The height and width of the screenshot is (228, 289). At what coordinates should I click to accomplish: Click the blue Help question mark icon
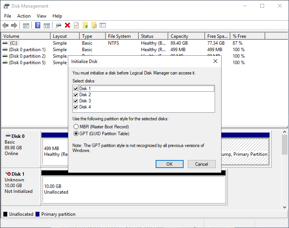point(38,25)
